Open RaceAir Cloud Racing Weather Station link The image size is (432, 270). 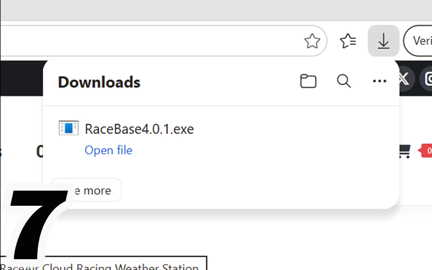pos(99,267)
